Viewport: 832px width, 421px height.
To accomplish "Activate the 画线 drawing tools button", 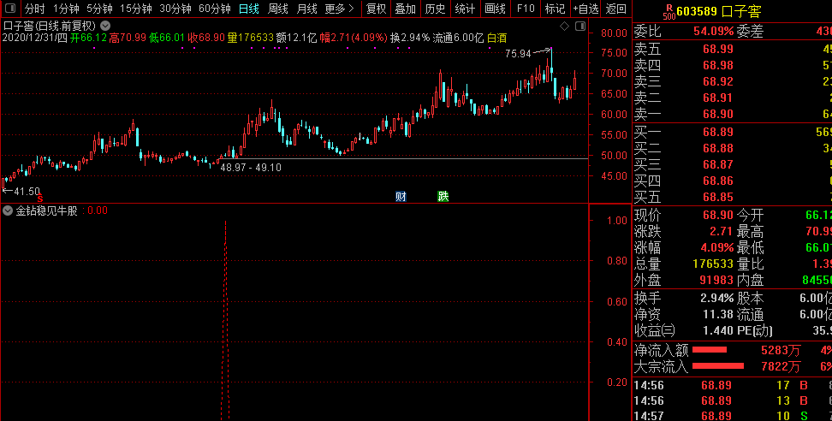I will 496,9.
